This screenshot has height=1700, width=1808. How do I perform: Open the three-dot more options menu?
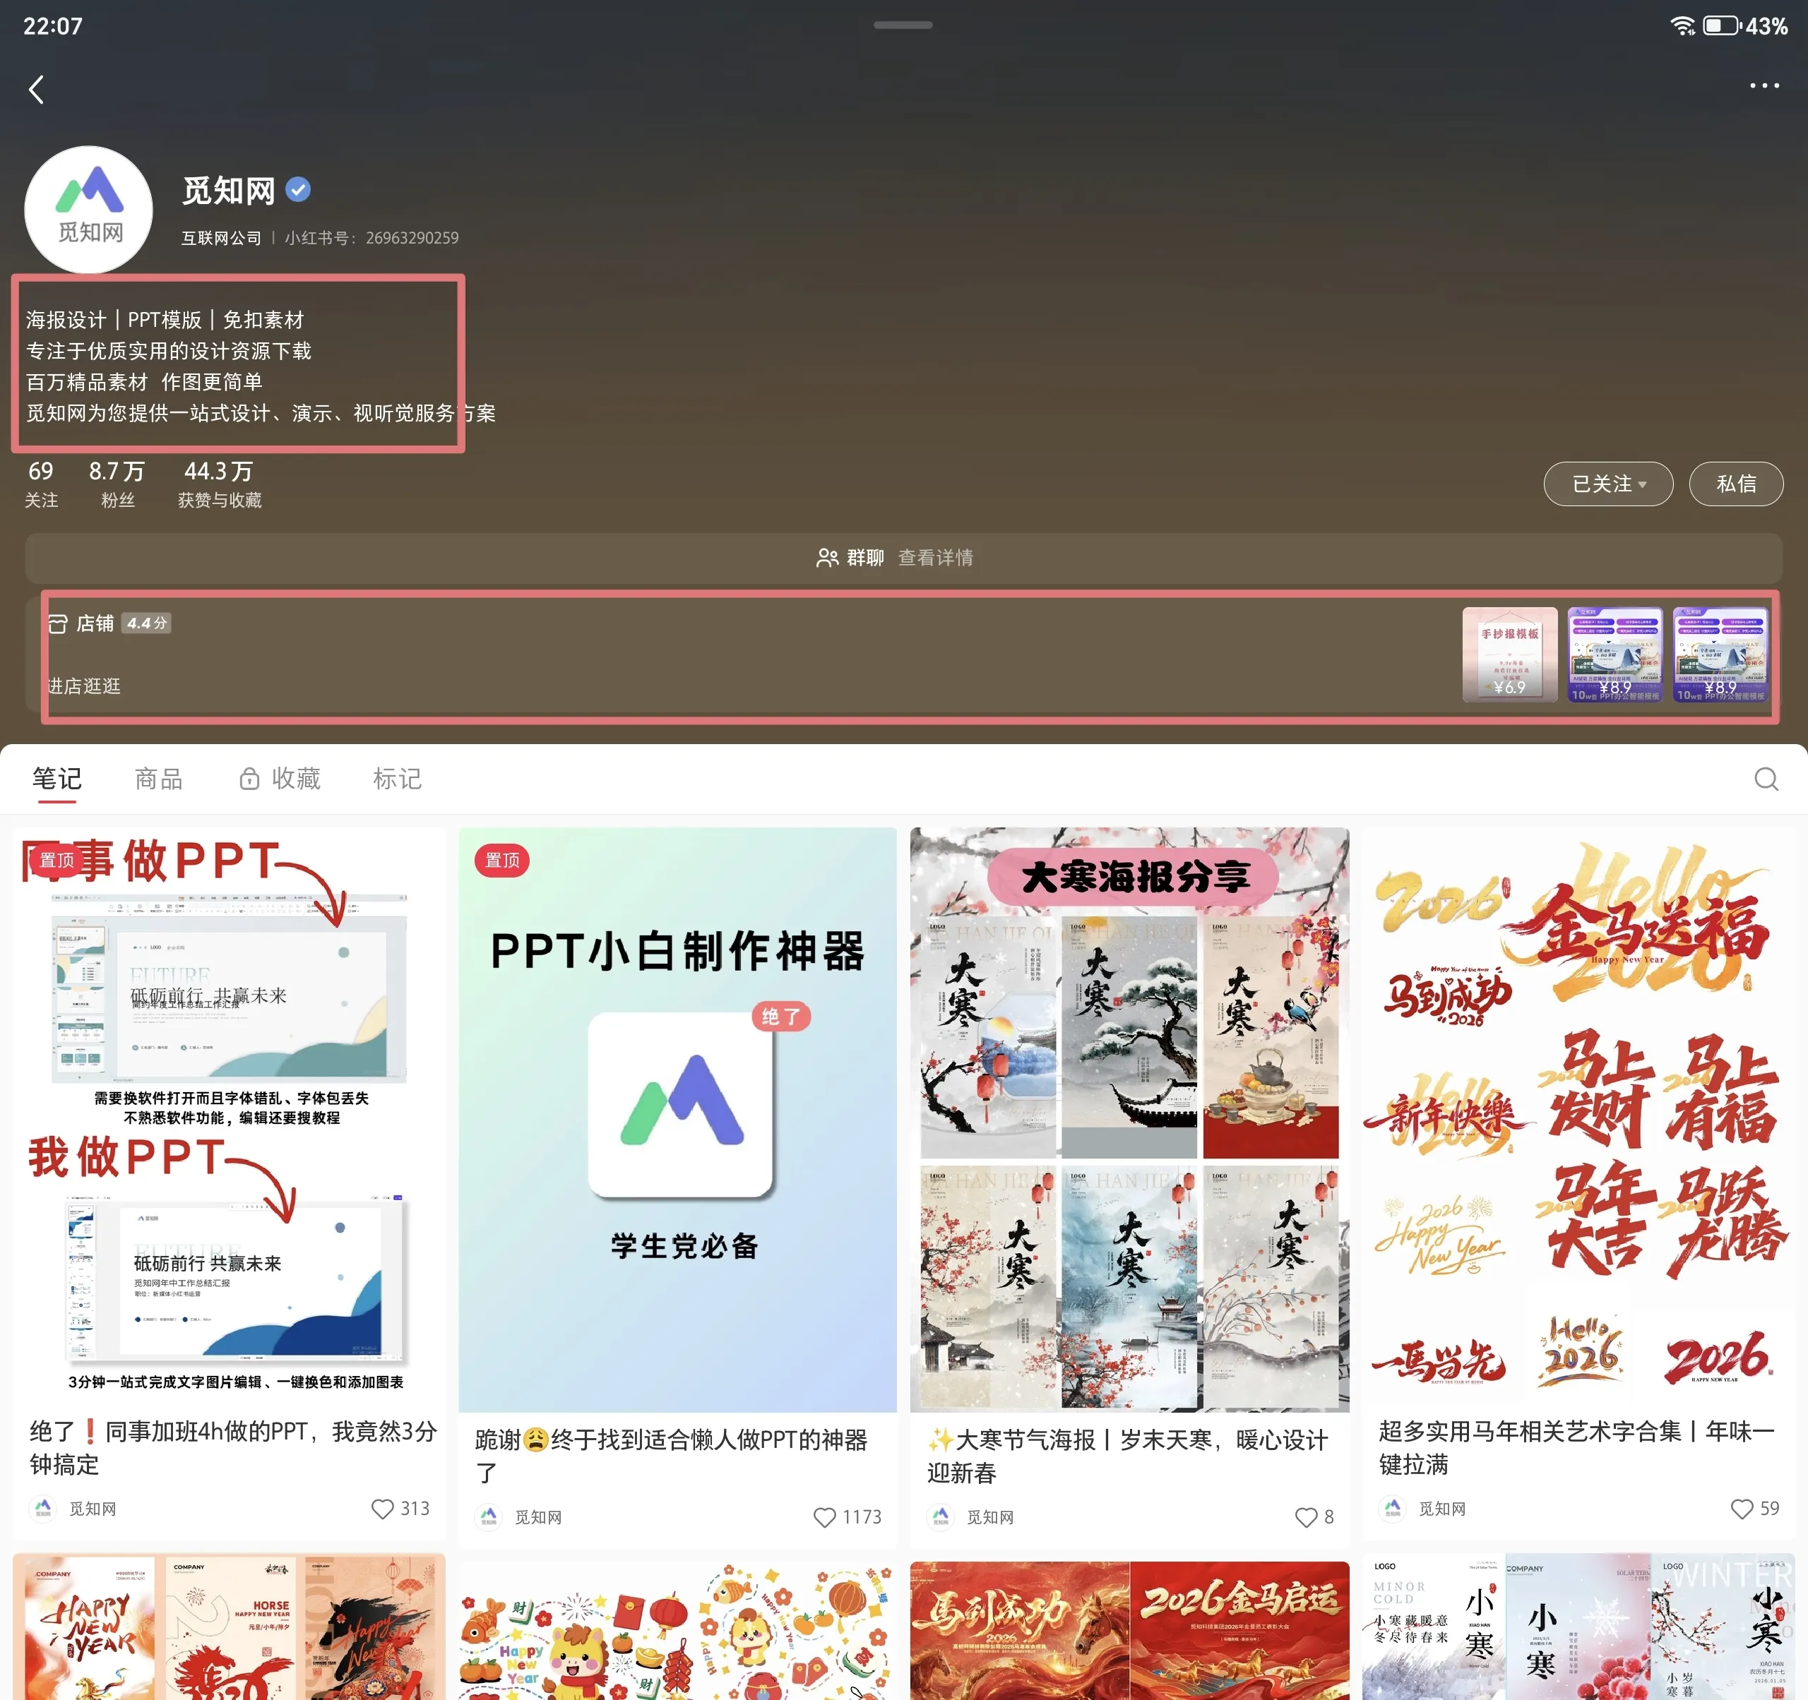1764,85
